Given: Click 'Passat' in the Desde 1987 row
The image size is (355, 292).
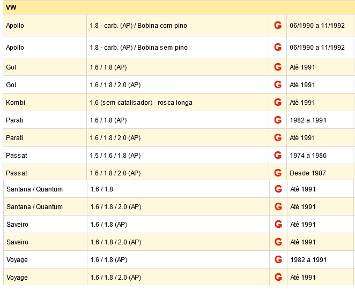Looking at the screenshot, I should 17,173.
